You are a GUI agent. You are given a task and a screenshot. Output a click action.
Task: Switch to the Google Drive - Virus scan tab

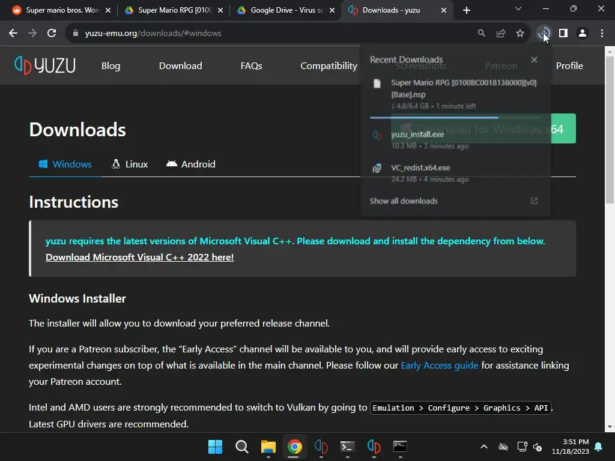point(286,10)
